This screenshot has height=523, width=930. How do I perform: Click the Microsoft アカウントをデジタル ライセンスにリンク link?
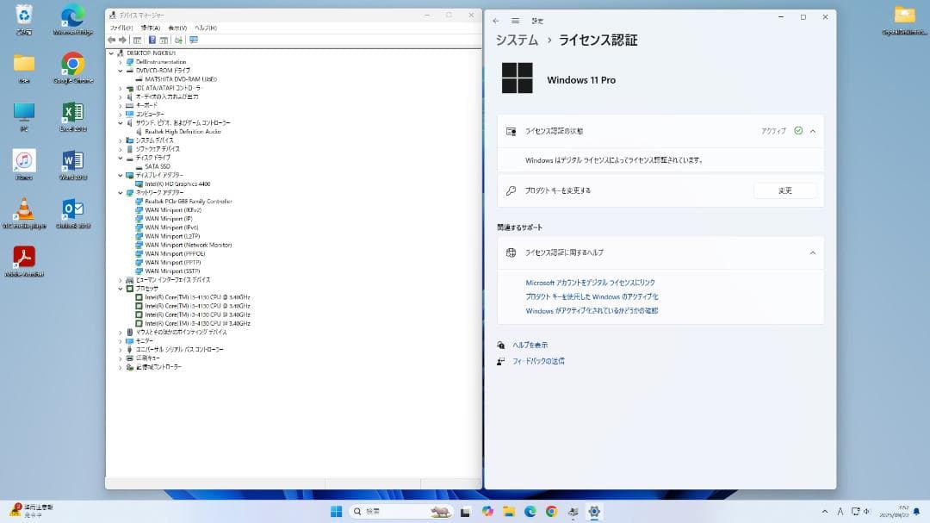click(x=591, y=282)
